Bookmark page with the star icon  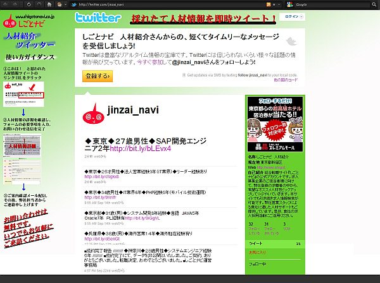click(x=274, y=4)
